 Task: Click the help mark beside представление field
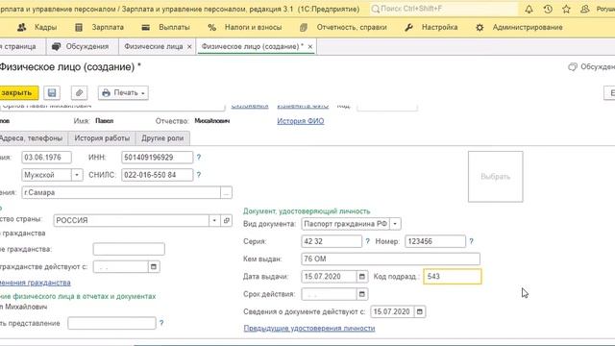tap(161, 323)
